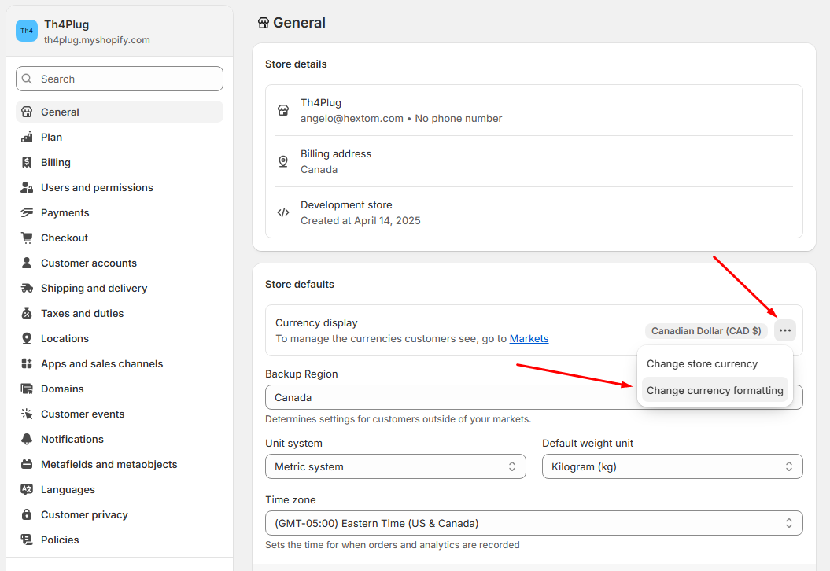The image size is (830, 571).
Task: Click the Plan chart icon
Action: tap(27, 137)
